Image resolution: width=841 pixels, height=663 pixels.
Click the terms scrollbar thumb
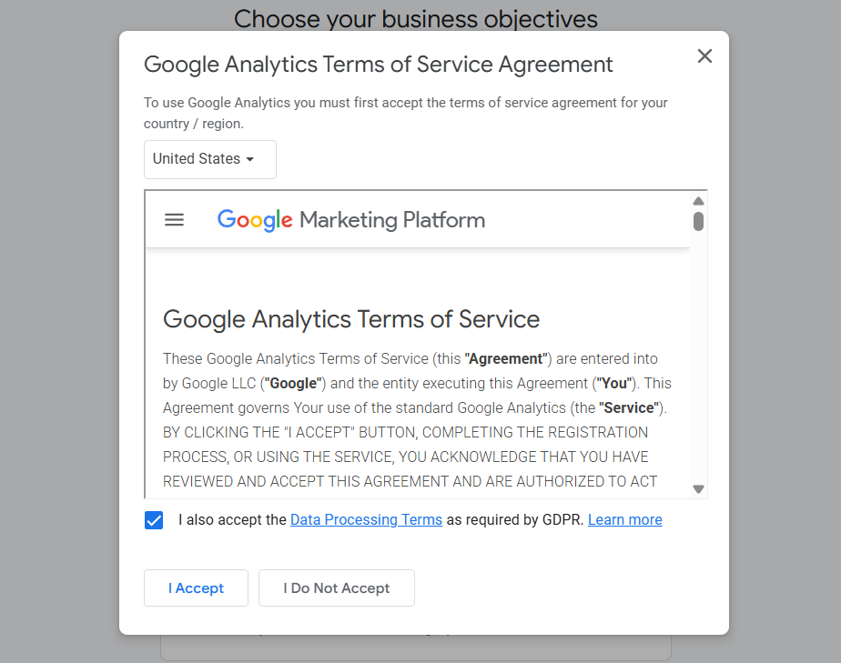pos(698,221)
